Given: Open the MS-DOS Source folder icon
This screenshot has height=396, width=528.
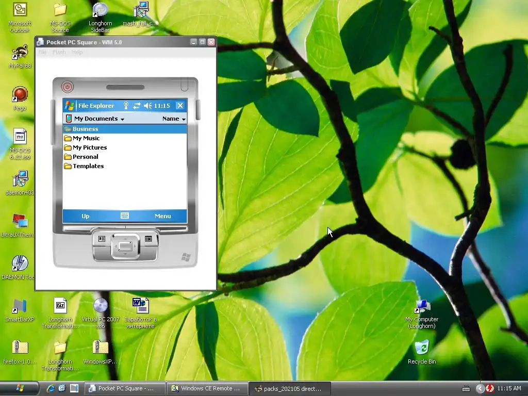Looking at the screenshot, I should pyautogui.click(x=60, y=18).
